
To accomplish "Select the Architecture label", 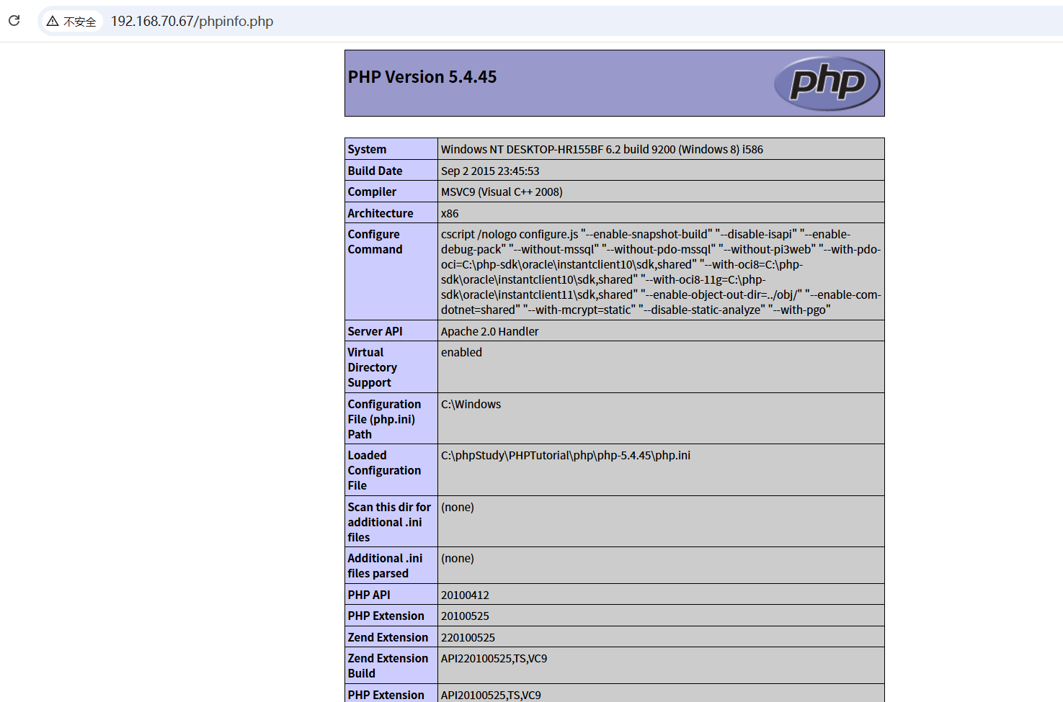I will pos(381,213).
